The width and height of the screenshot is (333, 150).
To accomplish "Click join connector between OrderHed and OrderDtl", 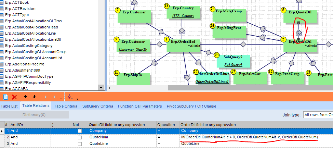I will 243,45.
